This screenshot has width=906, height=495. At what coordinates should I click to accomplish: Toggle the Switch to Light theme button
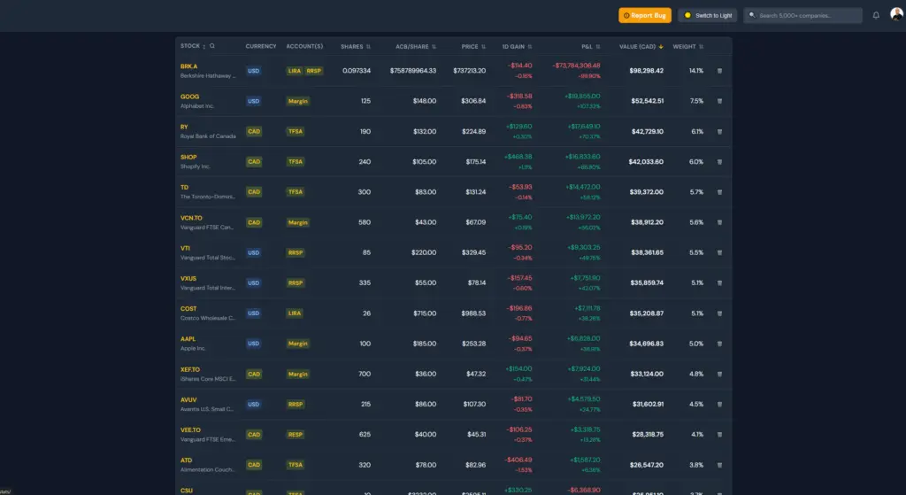[x=708, y=15]
